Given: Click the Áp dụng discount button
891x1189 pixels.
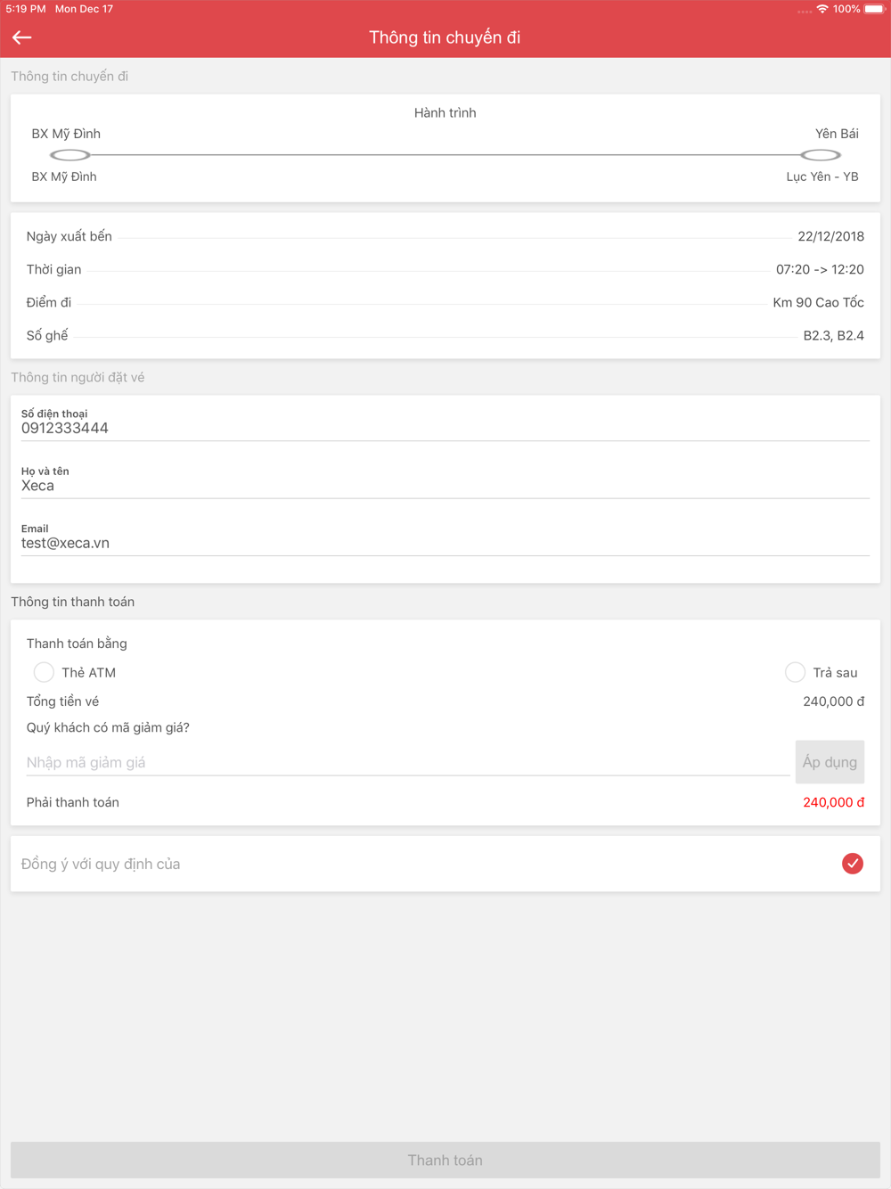Looking at the screenshot, I should pyautogui.click(x=830, y=762).
